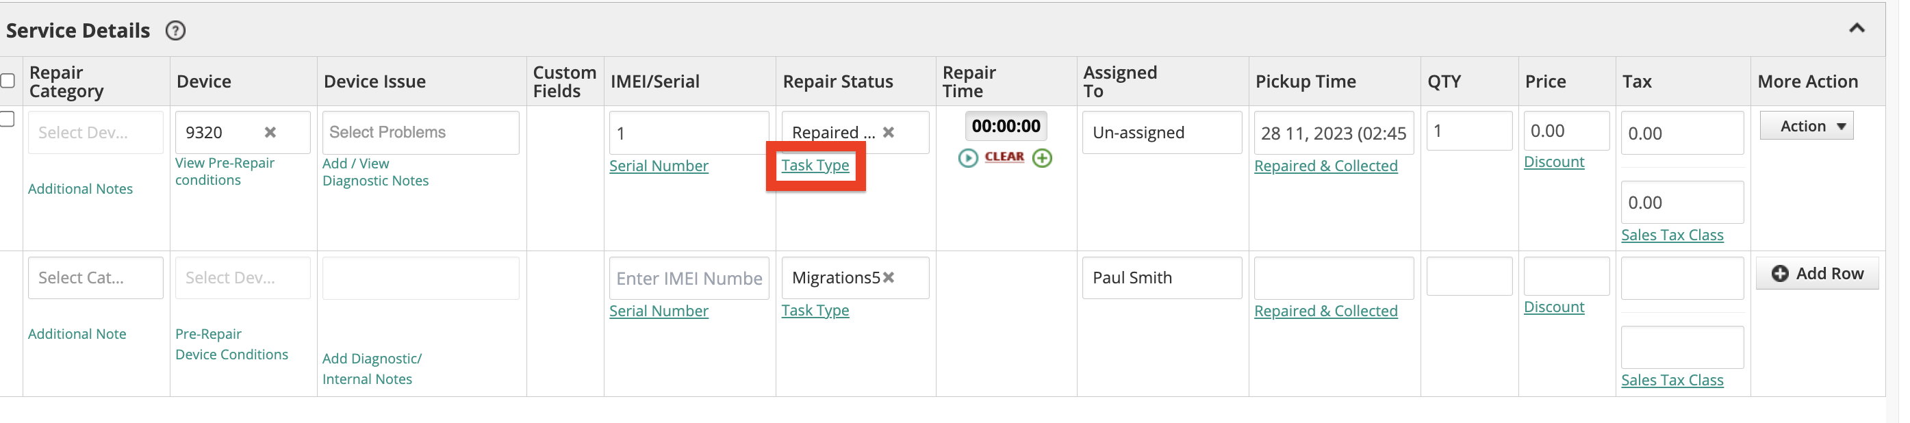Click the pickup time field 28 11, 2023
This screenshot has width=1910, height=423.
click(x=1334, y=133)
